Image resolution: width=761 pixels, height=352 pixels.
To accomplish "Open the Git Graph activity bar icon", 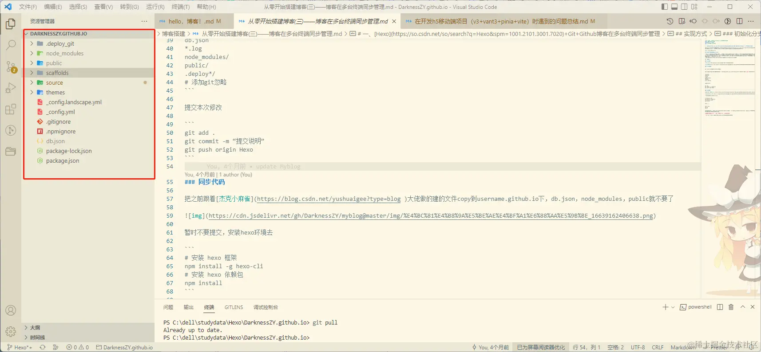I will pyautogui.click(x=11, y=130).
